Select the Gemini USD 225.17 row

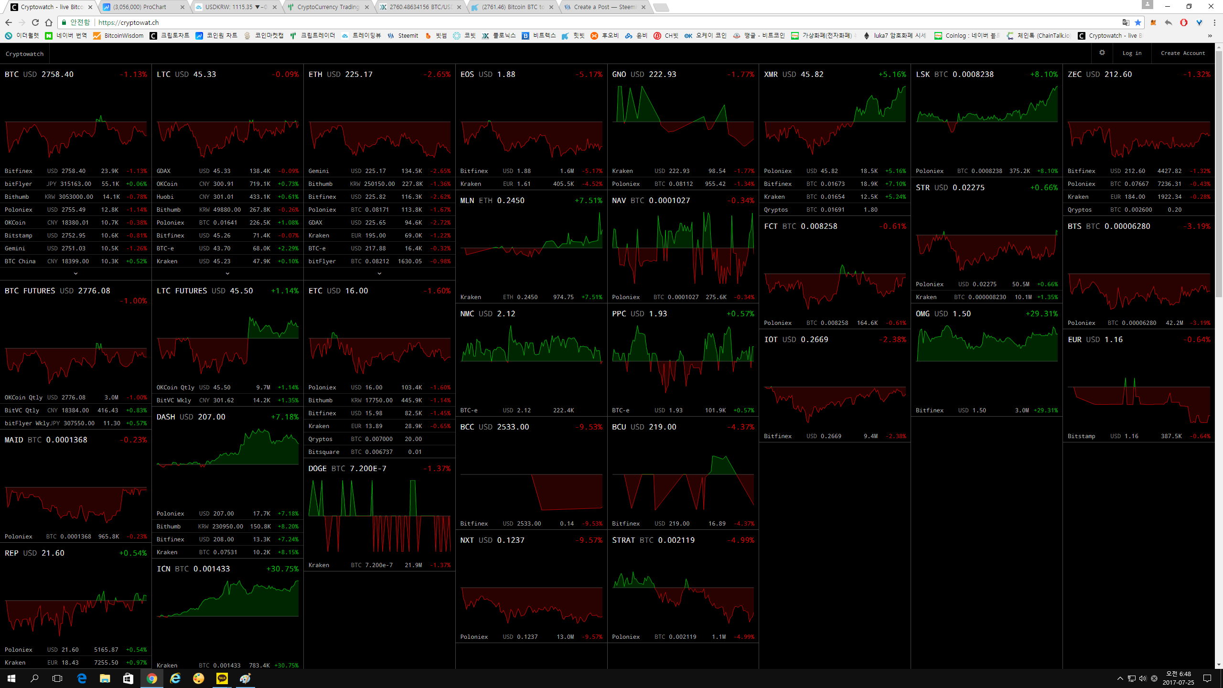(x=379, y=171)
